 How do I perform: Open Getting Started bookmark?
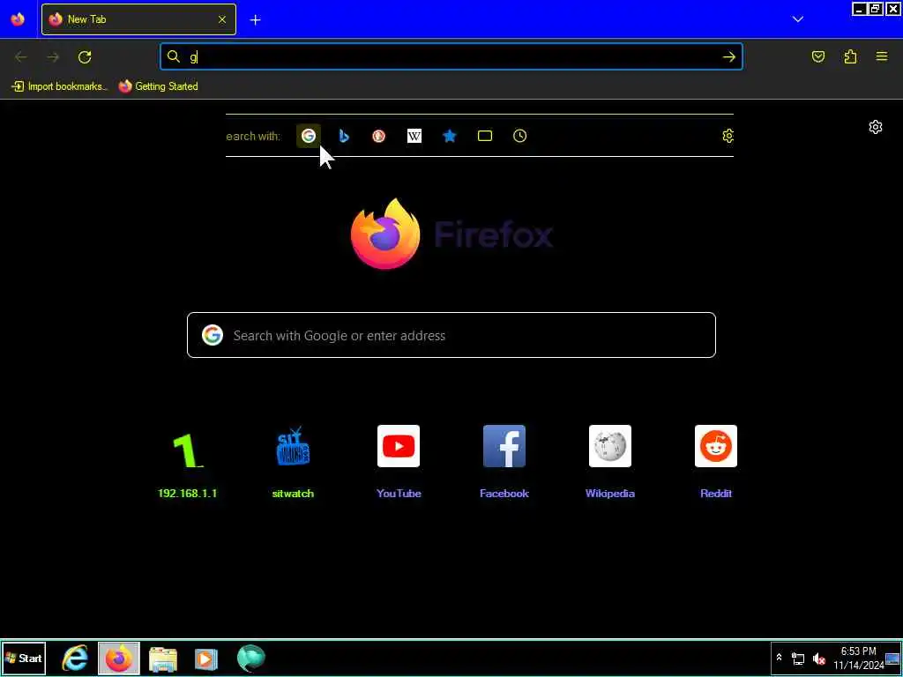(159, 86)
